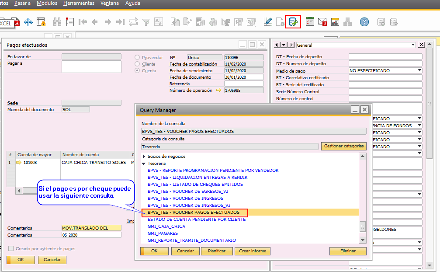Select 'ESTADO DE CUENTA PENDIENTE POR CLIENTE' query
Viewport: 440px width, 272px height.
197,219
